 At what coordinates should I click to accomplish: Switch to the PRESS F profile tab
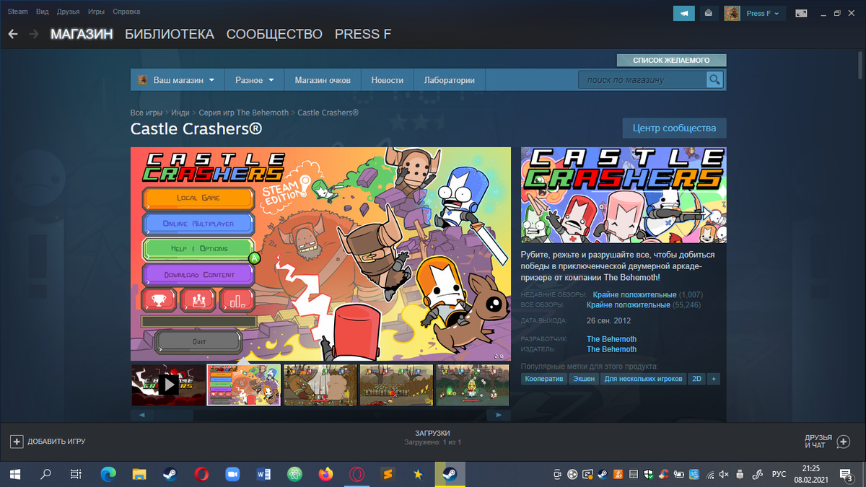click(x=363, y=34)
